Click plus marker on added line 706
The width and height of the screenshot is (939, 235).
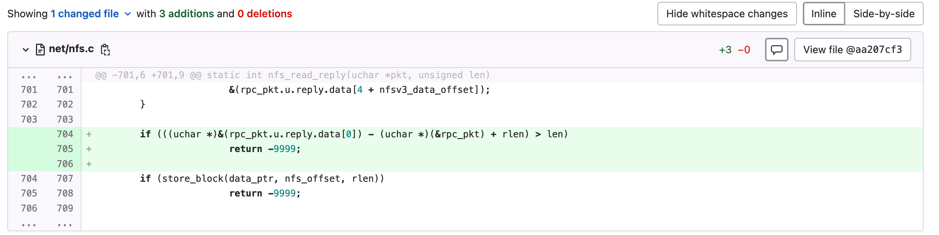tap(89, 164)
